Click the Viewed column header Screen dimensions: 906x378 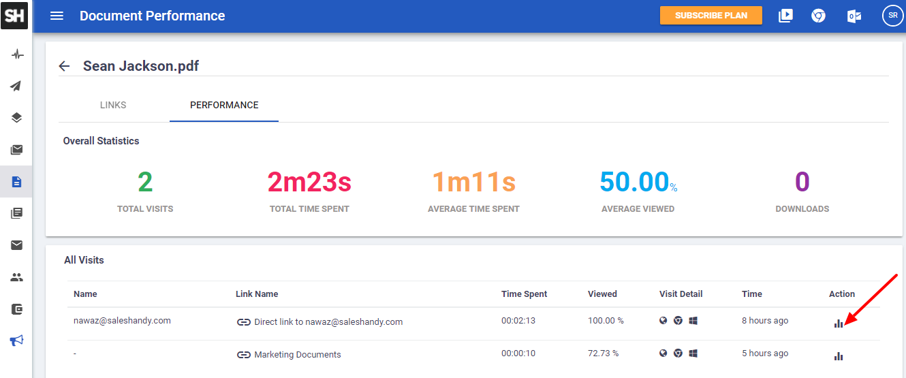pos(602,294)
